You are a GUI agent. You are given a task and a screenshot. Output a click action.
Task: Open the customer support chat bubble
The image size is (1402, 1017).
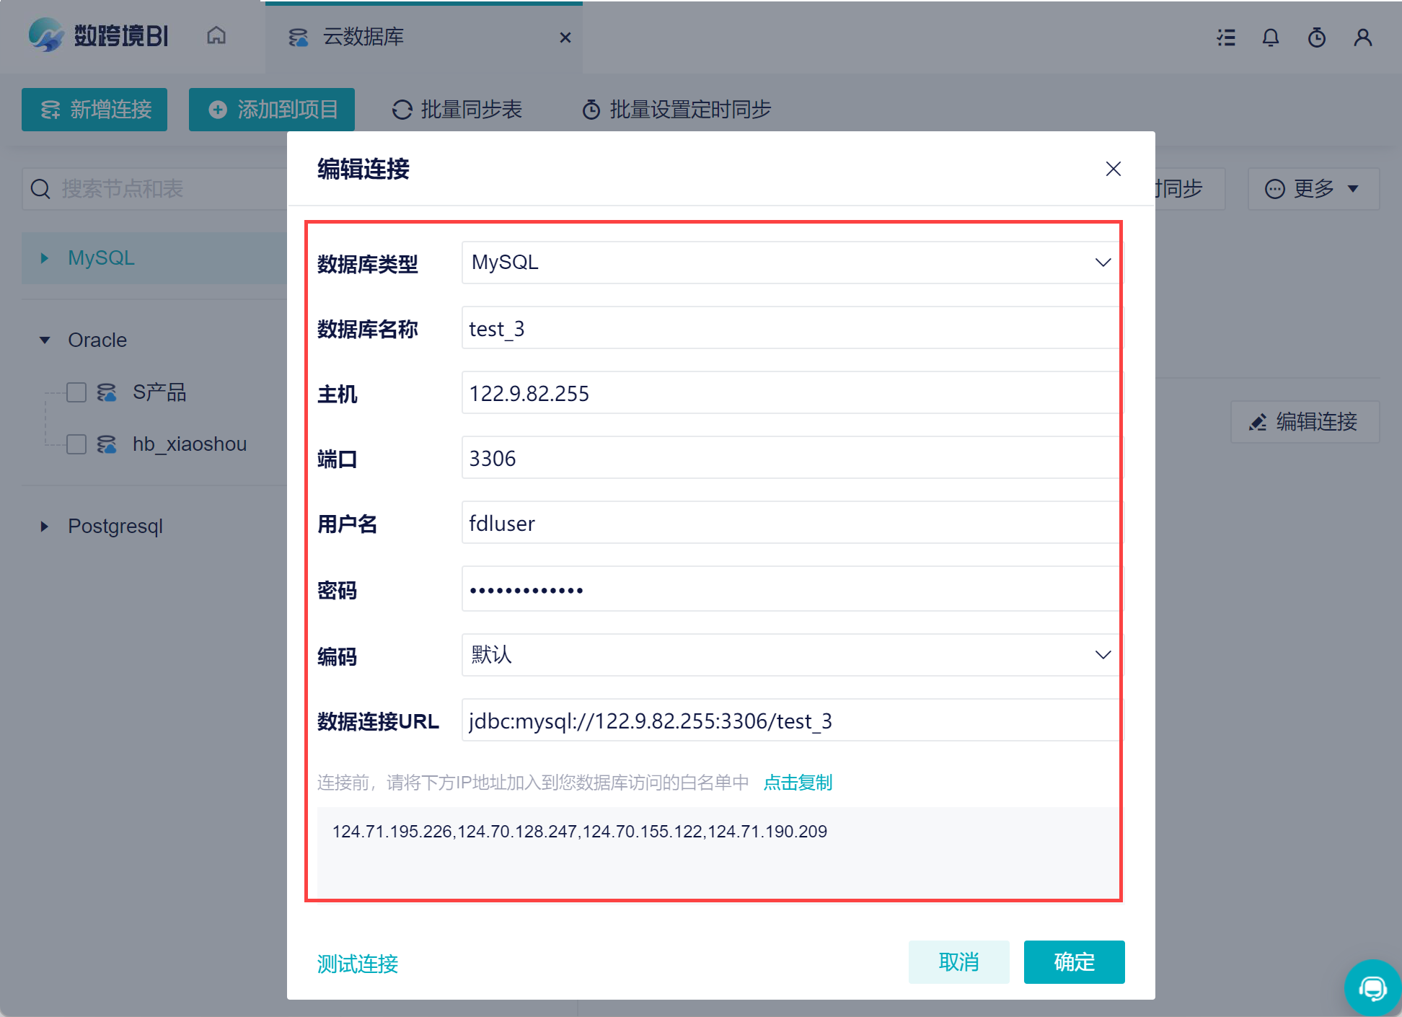(x=1372, y=987)
